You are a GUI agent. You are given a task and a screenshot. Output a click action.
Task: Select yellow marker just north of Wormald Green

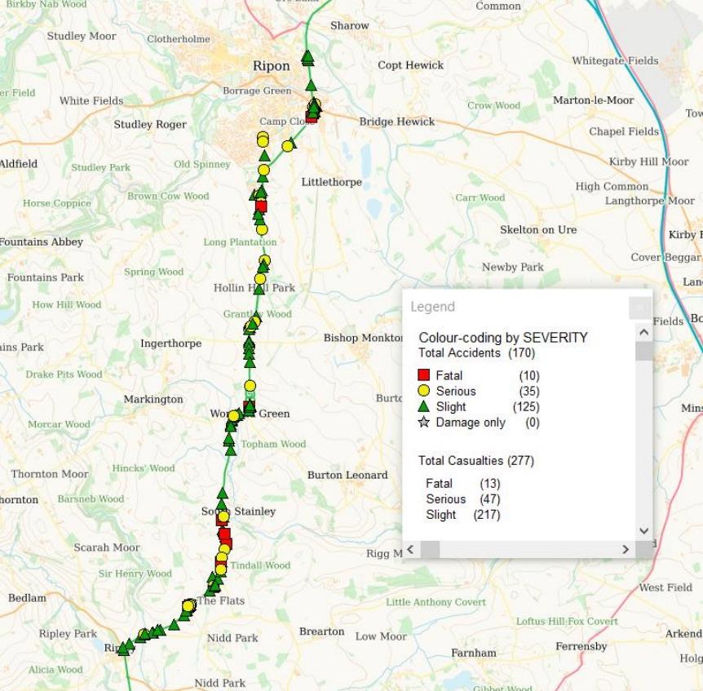(x=250, y=386)
